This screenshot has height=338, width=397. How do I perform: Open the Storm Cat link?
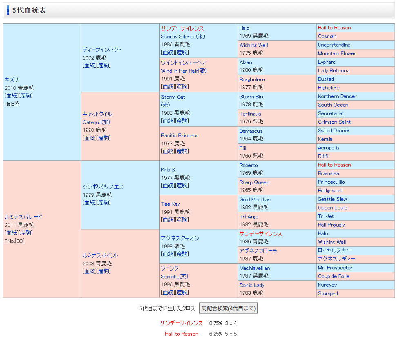click(173, 97)
